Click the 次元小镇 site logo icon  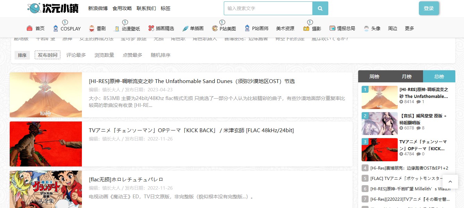pyautogui.click(x=33, y=8)
